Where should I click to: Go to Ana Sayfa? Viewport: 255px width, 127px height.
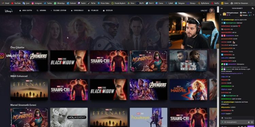(26, 10)
